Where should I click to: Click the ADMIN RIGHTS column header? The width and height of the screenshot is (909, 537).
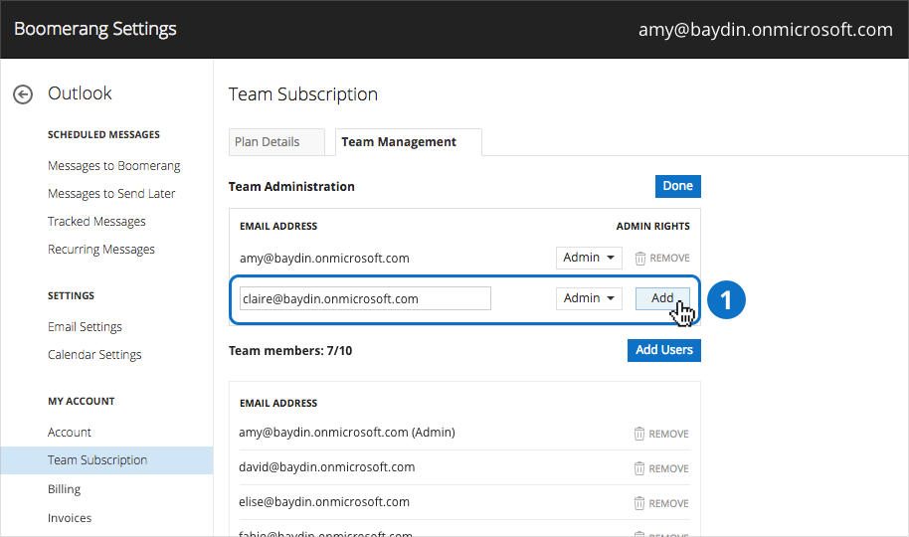coord(652,226)
